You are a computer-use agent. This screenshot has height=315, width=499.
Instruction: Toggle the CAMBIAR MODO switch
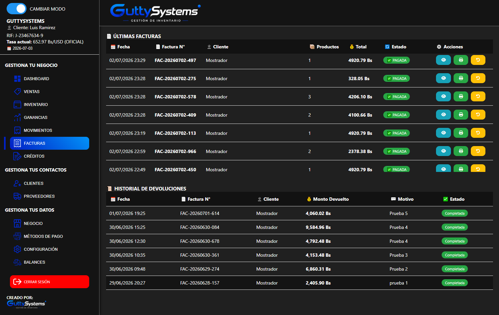(x=17, y=9)
